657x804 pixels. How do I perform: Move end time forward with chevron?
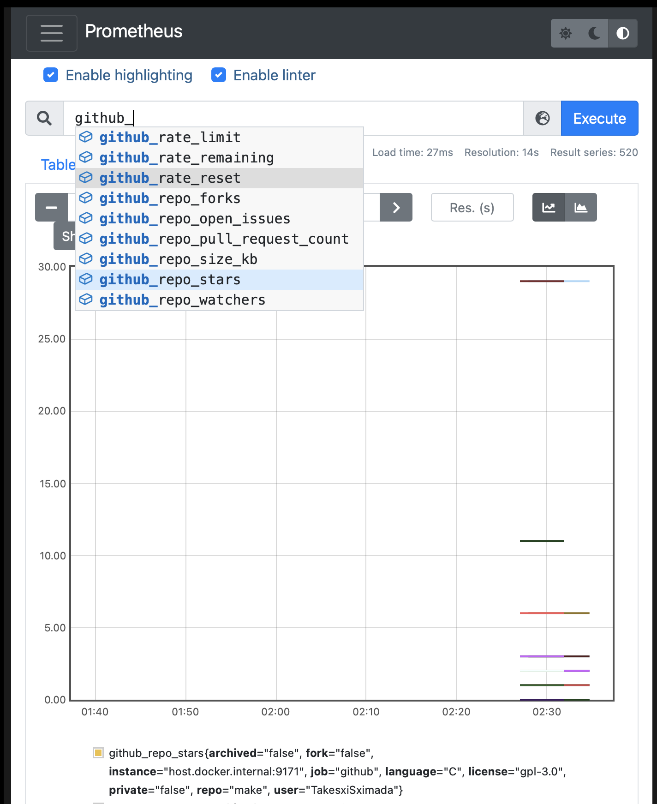tap(396, 208)
